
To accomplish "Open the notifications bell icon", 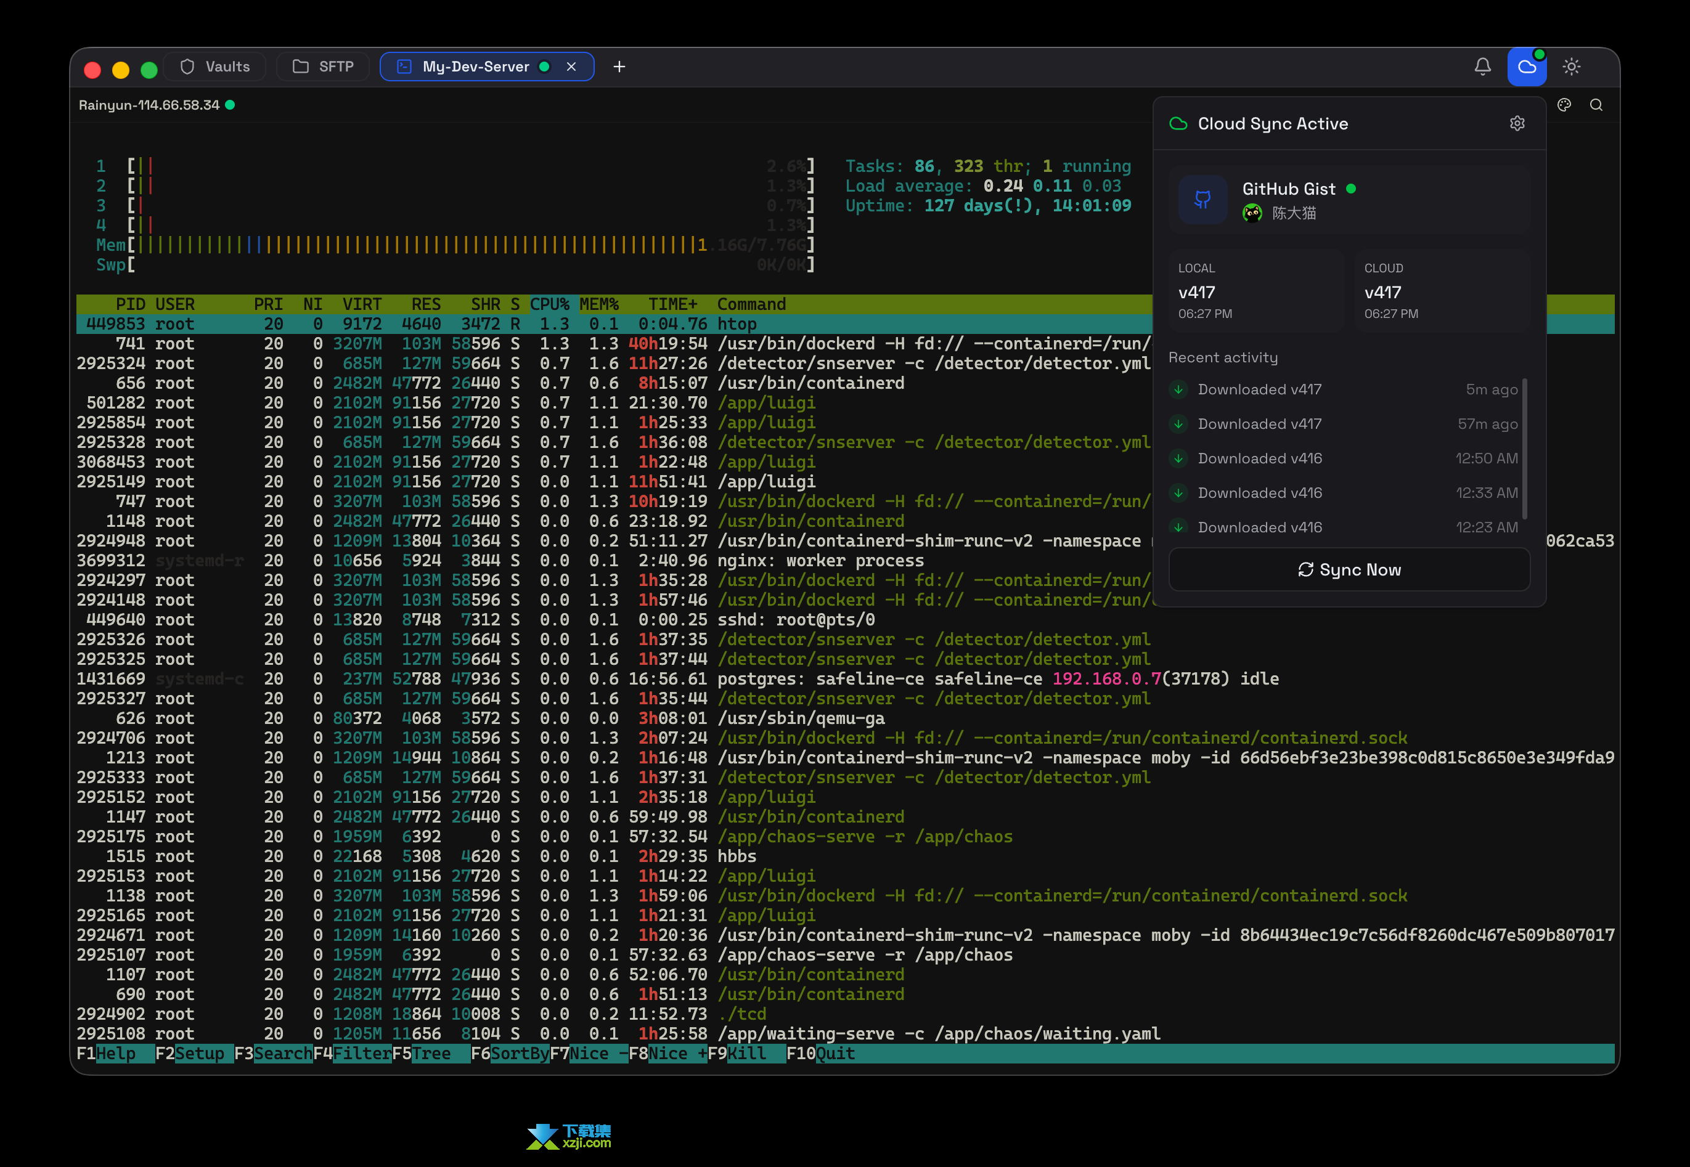I will click(1482, 67).
